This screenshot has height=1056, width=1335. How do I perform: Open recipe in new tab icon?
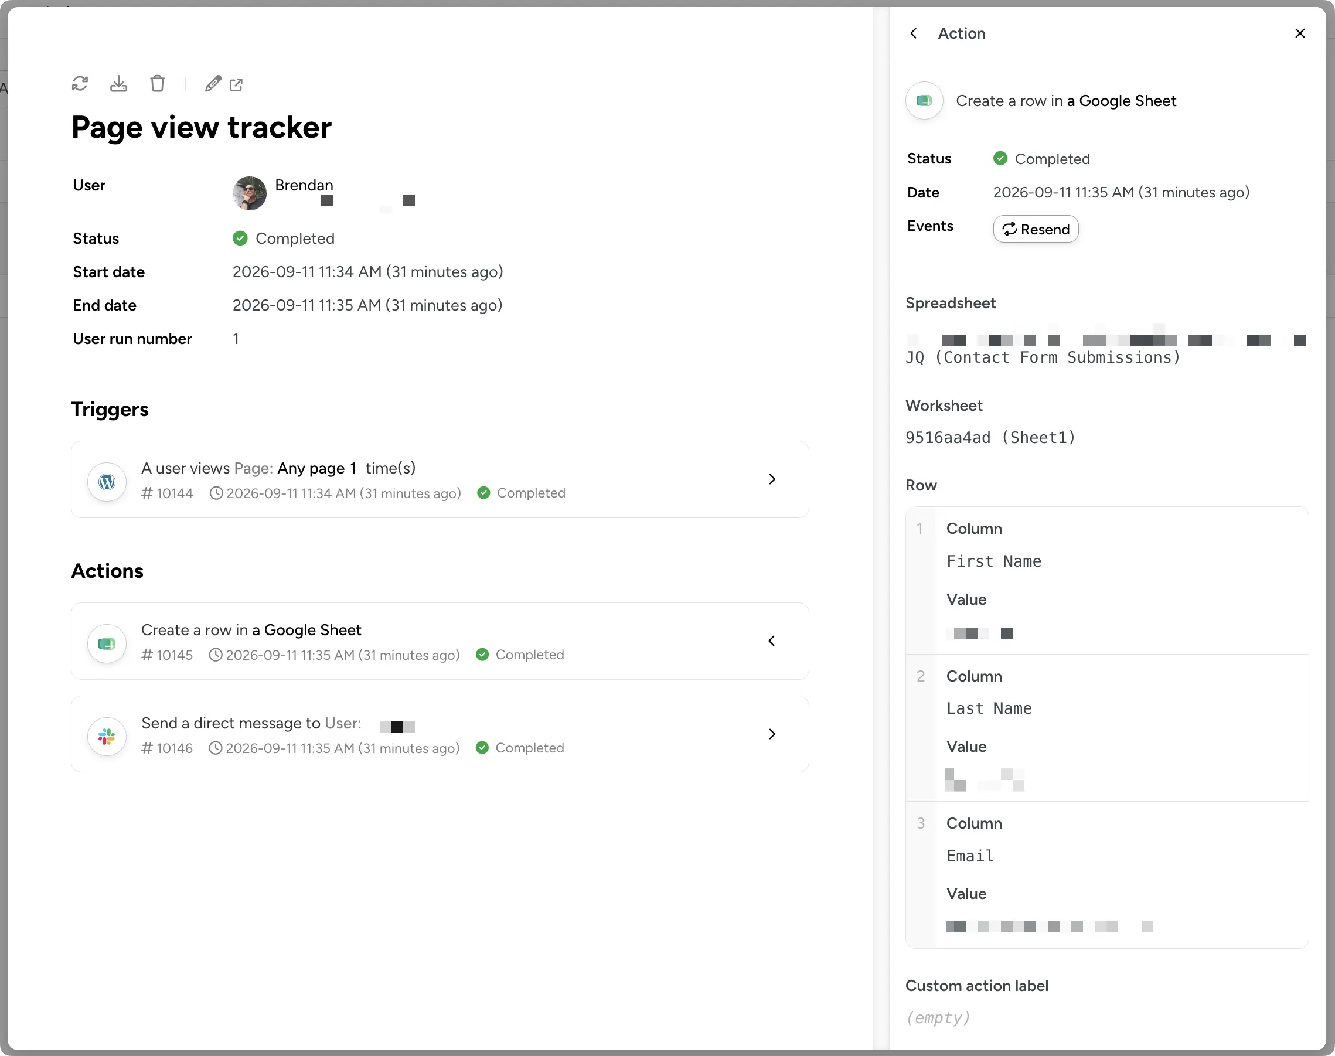pos(236,85)
